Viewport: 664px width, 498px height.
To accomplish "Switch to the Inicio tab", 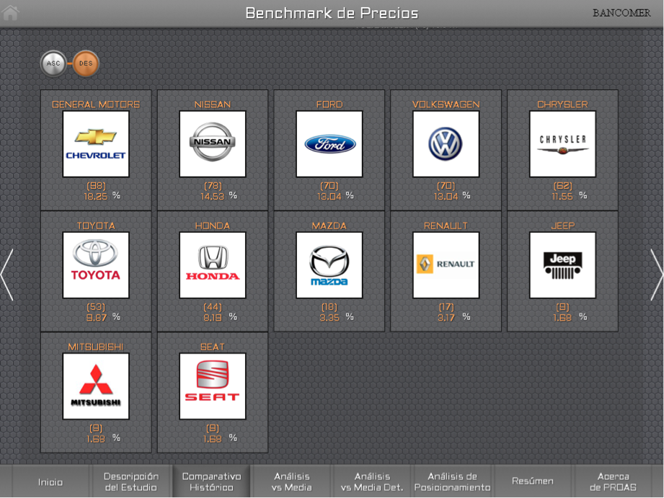I will pyautogui.click(x=50, y=481).
